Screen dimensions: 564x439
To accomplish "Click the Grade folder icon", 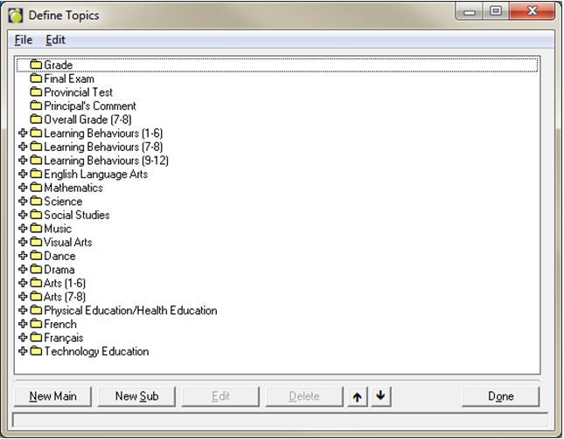I will 36,65.
